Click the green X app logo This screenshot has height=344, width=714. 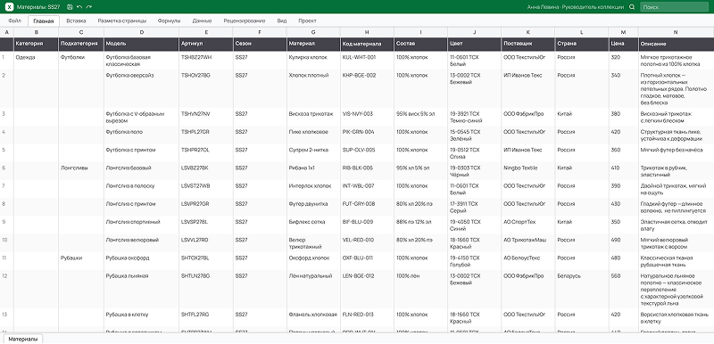(9, 7)
